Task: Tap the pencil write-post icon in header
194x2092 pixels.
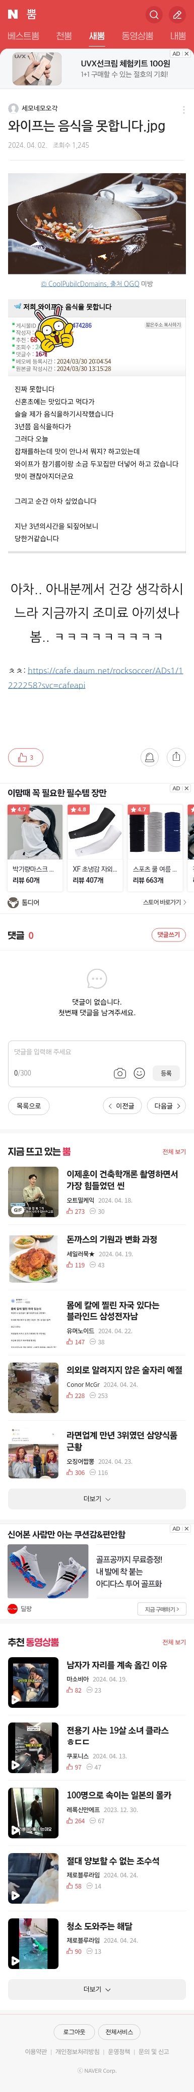Action: click(177, 15)
